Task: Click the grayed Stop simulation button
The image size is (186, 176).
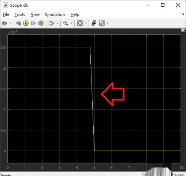Action: click(41, 23)
